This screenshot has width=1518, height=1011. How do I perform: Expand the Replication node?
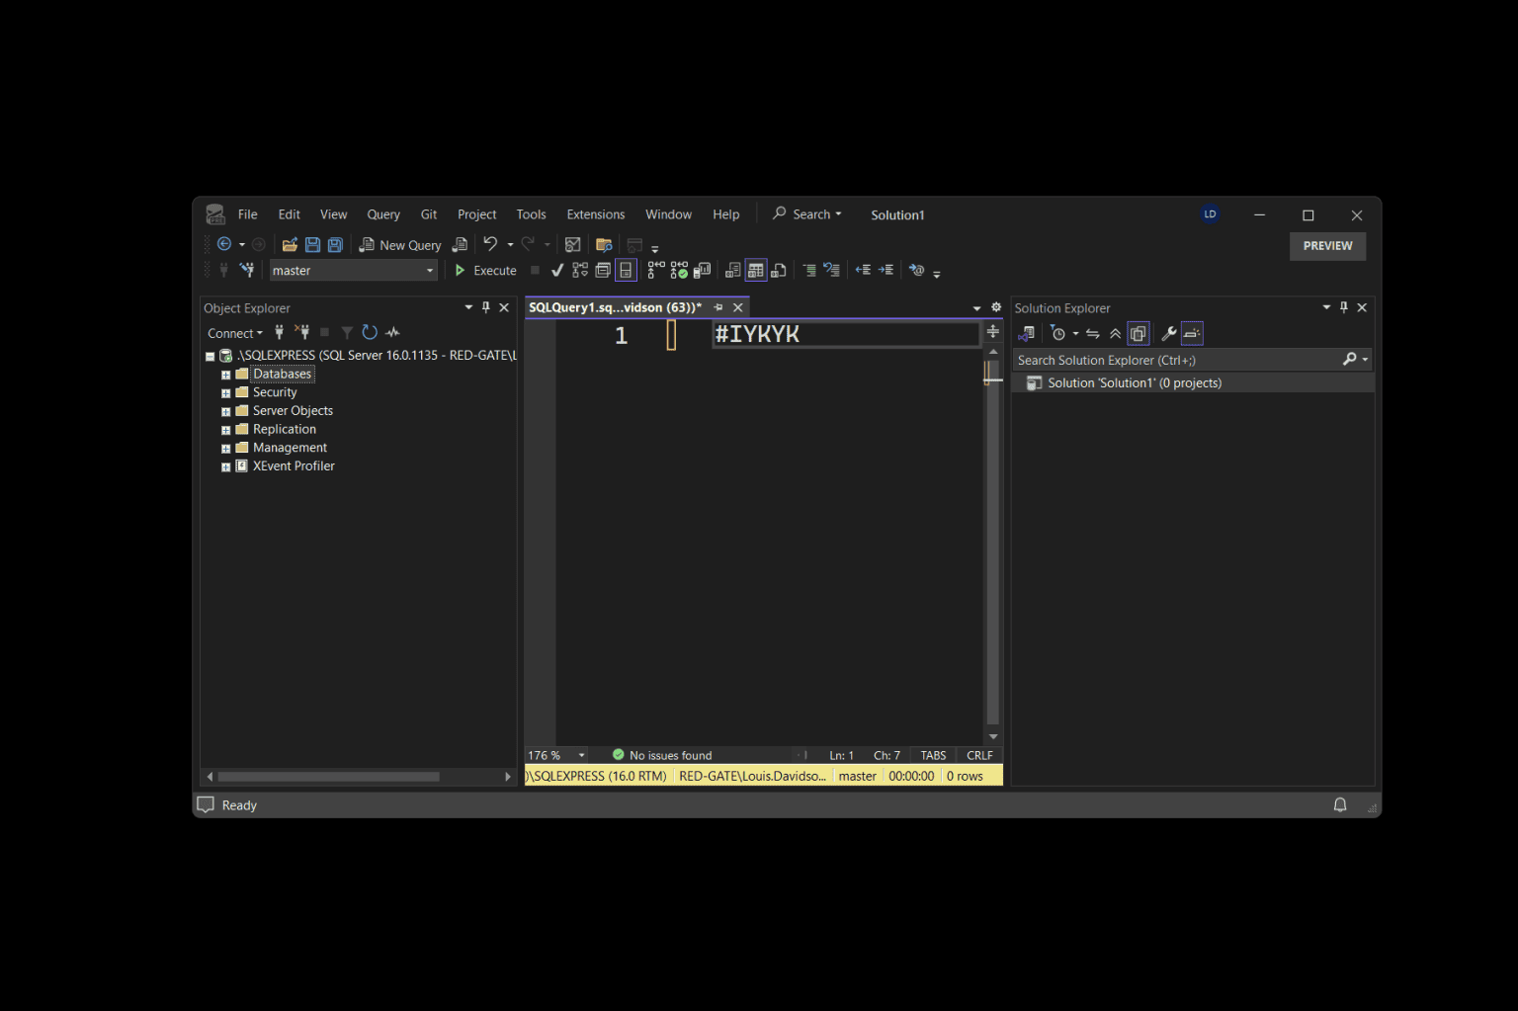tap(225, 430)
